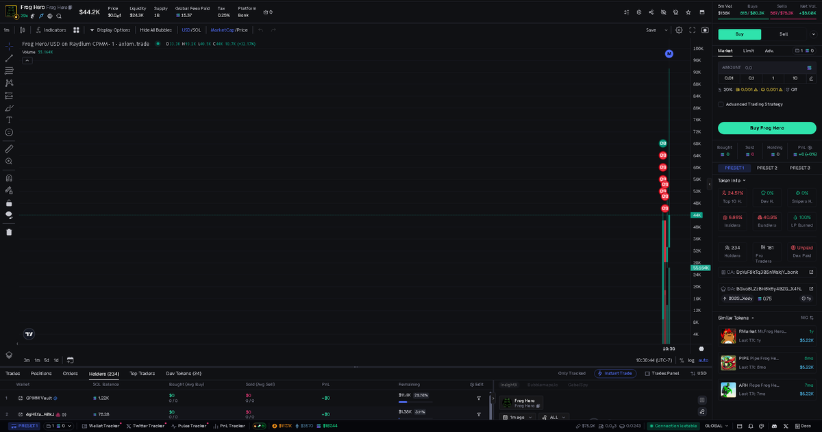The width and height of the screenshot is (822, 432).
Task: Switch chart currency between USD and SOL
Action: pyautogui.click(x=191, y=30)
